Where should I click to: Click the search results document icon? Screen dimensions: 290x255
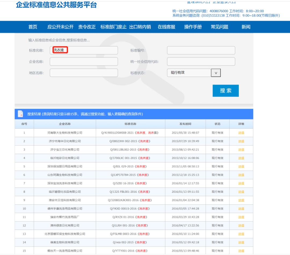[x=20, y=114]
